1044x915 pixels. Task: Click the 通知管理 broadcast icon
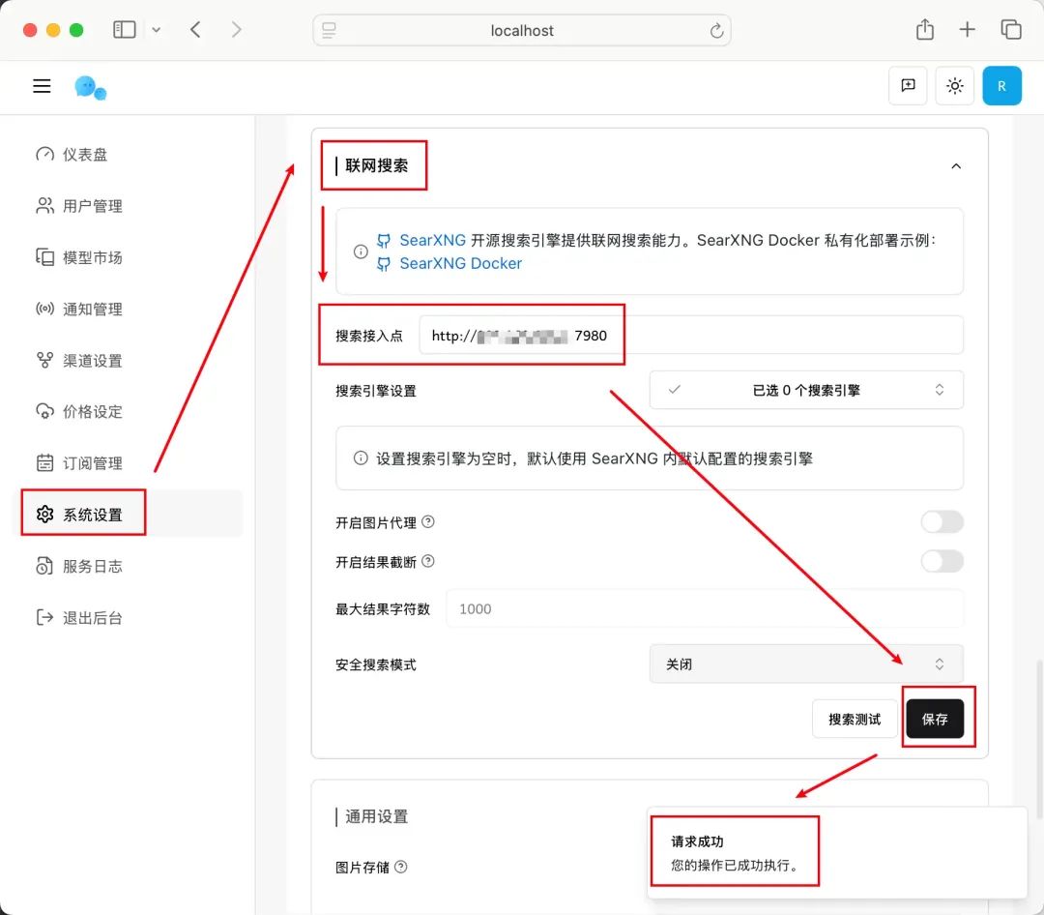44,310
